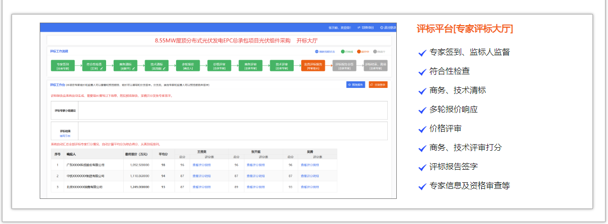
Task: Click the blue 预览报告 button
Action: tap(356, 85)
